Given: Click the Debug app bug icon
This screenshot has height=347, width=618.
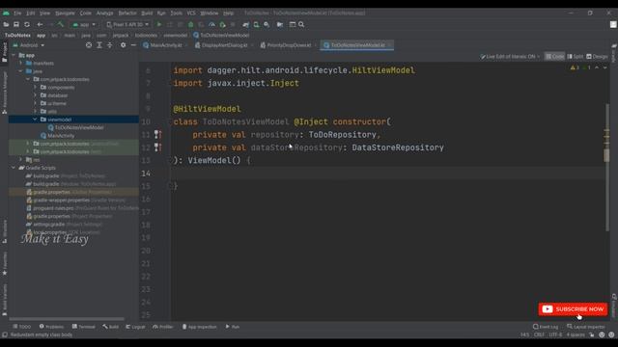Looking at the screenshot, I should pos(191,24).
